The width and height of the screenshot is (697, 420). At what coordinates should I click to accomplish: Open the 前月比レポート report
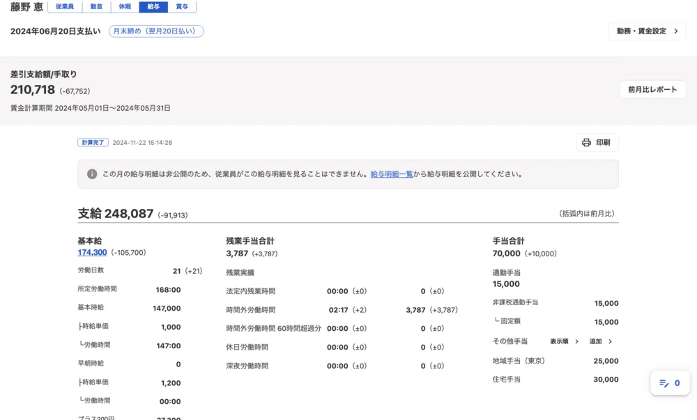tap(652, 90)
